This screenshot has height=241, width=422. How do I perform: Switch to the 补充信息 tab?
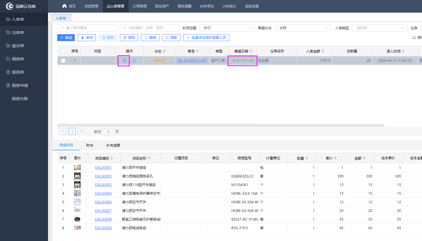(x=113, y=146)
